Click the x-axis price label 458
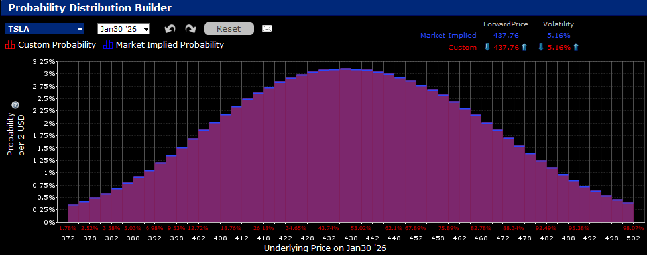The height and width of the screenshot is (255, 647). 438,238
